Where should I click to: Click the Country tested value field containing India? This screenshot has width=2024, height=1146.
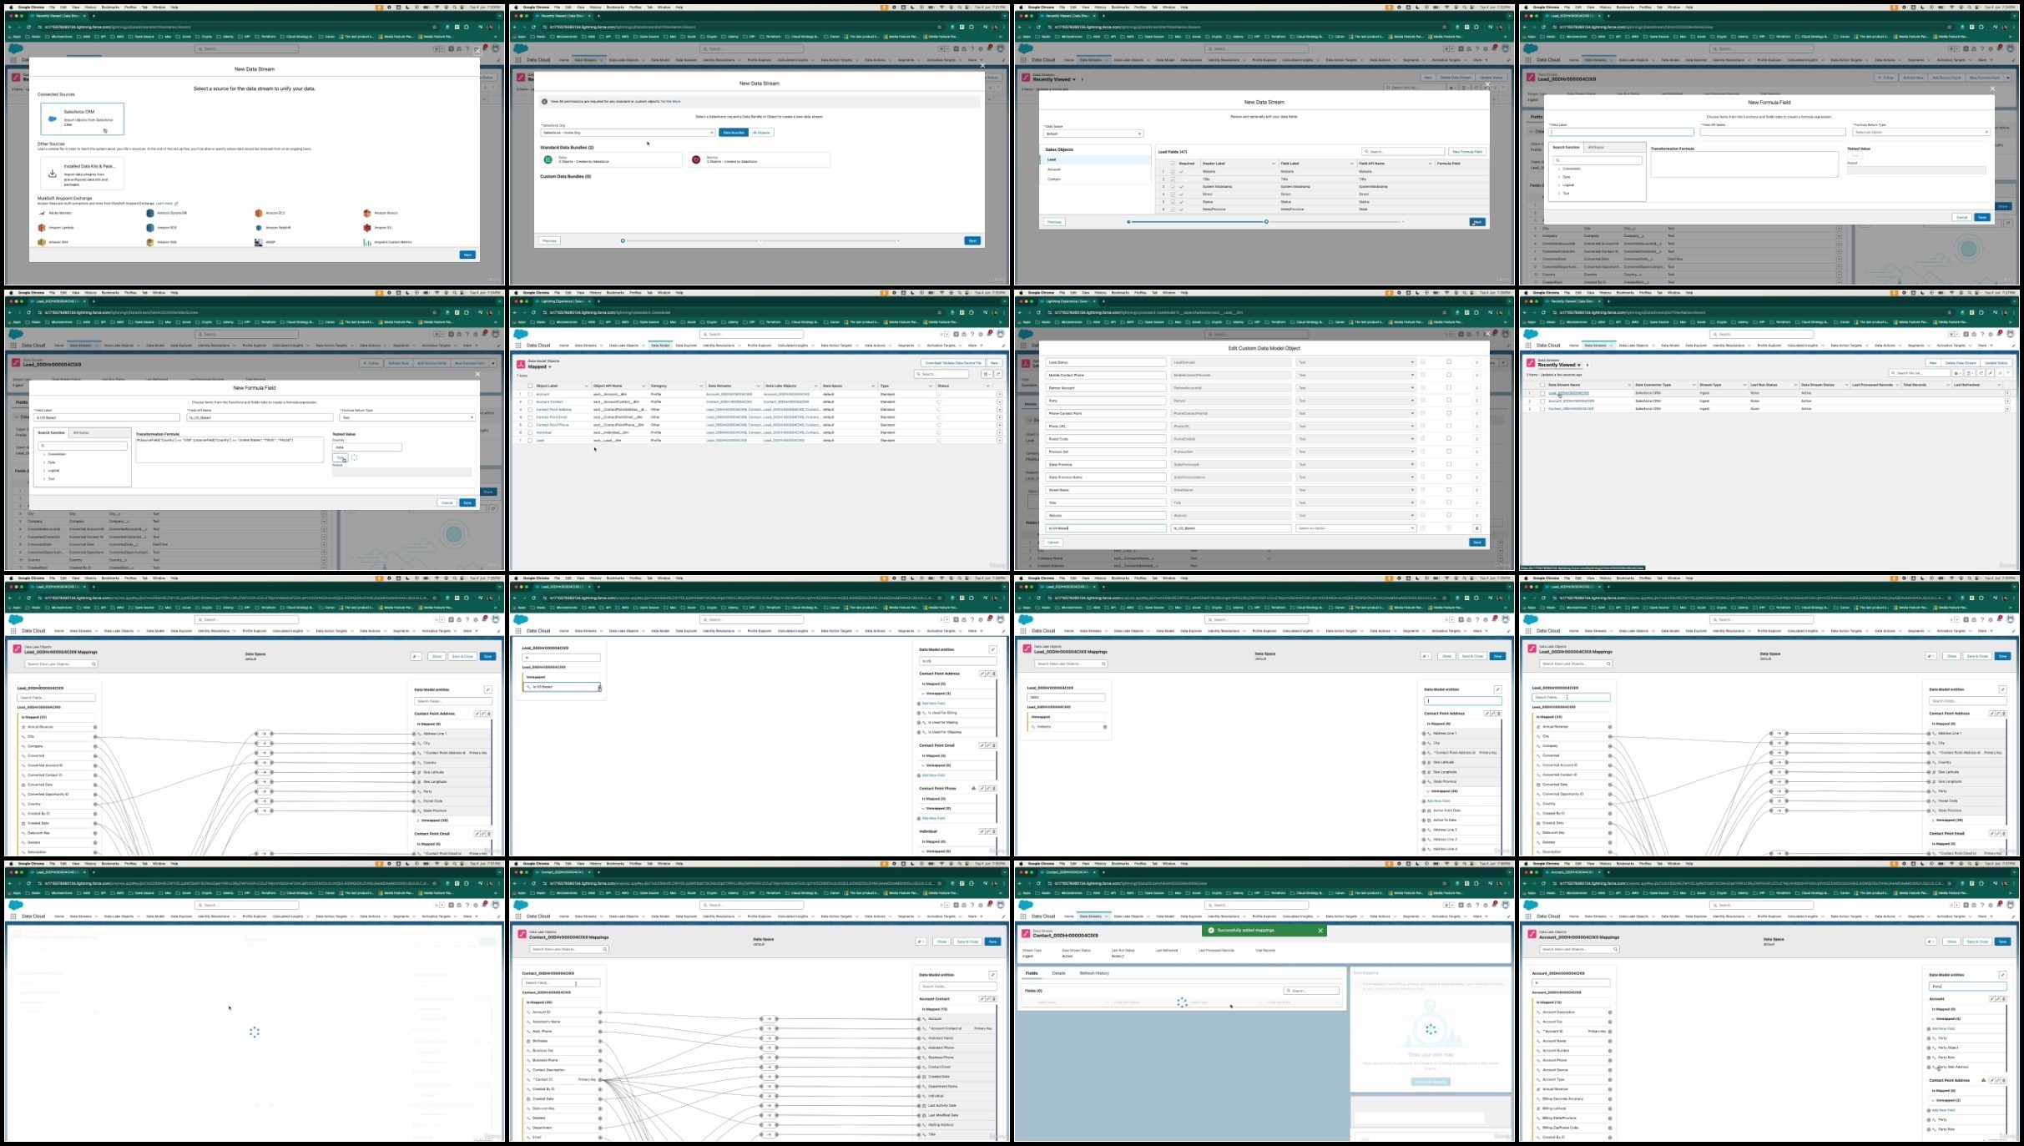[x=366, y=447]
